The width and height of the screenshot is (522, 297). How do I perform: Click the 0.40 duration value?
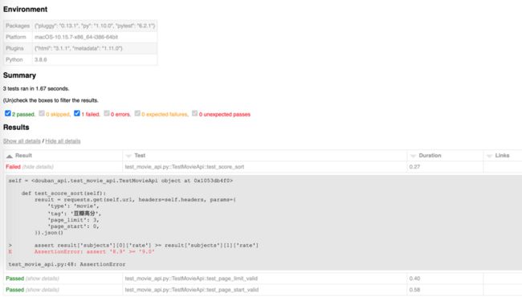click(414, 279)
